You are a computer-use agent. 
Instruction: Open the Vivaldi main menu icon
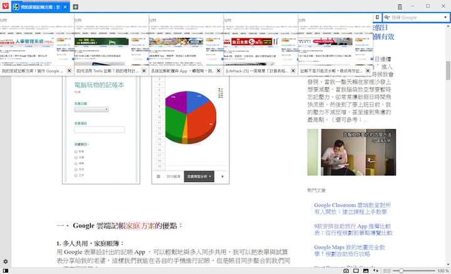click(x=5, y=6)
